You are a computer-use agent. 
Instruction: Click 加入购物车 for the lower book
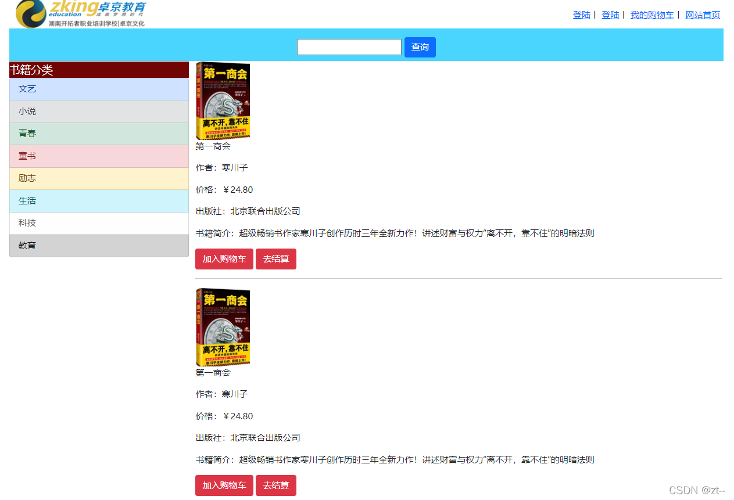click(x=224, y=485)
